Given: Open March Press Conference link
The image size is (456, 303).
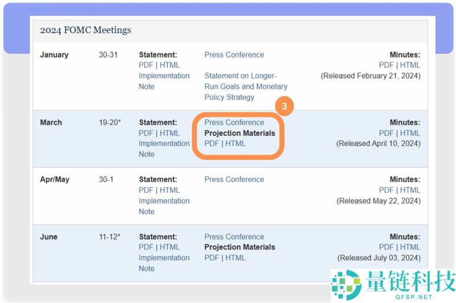Looking at the screenshot, I should coord(234,122).
